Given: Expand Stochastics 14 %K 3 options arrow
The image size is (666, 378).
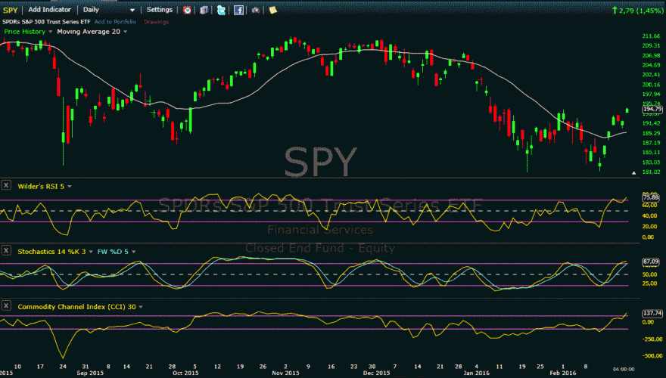Looking at the screenshot, I should [91, 252].
